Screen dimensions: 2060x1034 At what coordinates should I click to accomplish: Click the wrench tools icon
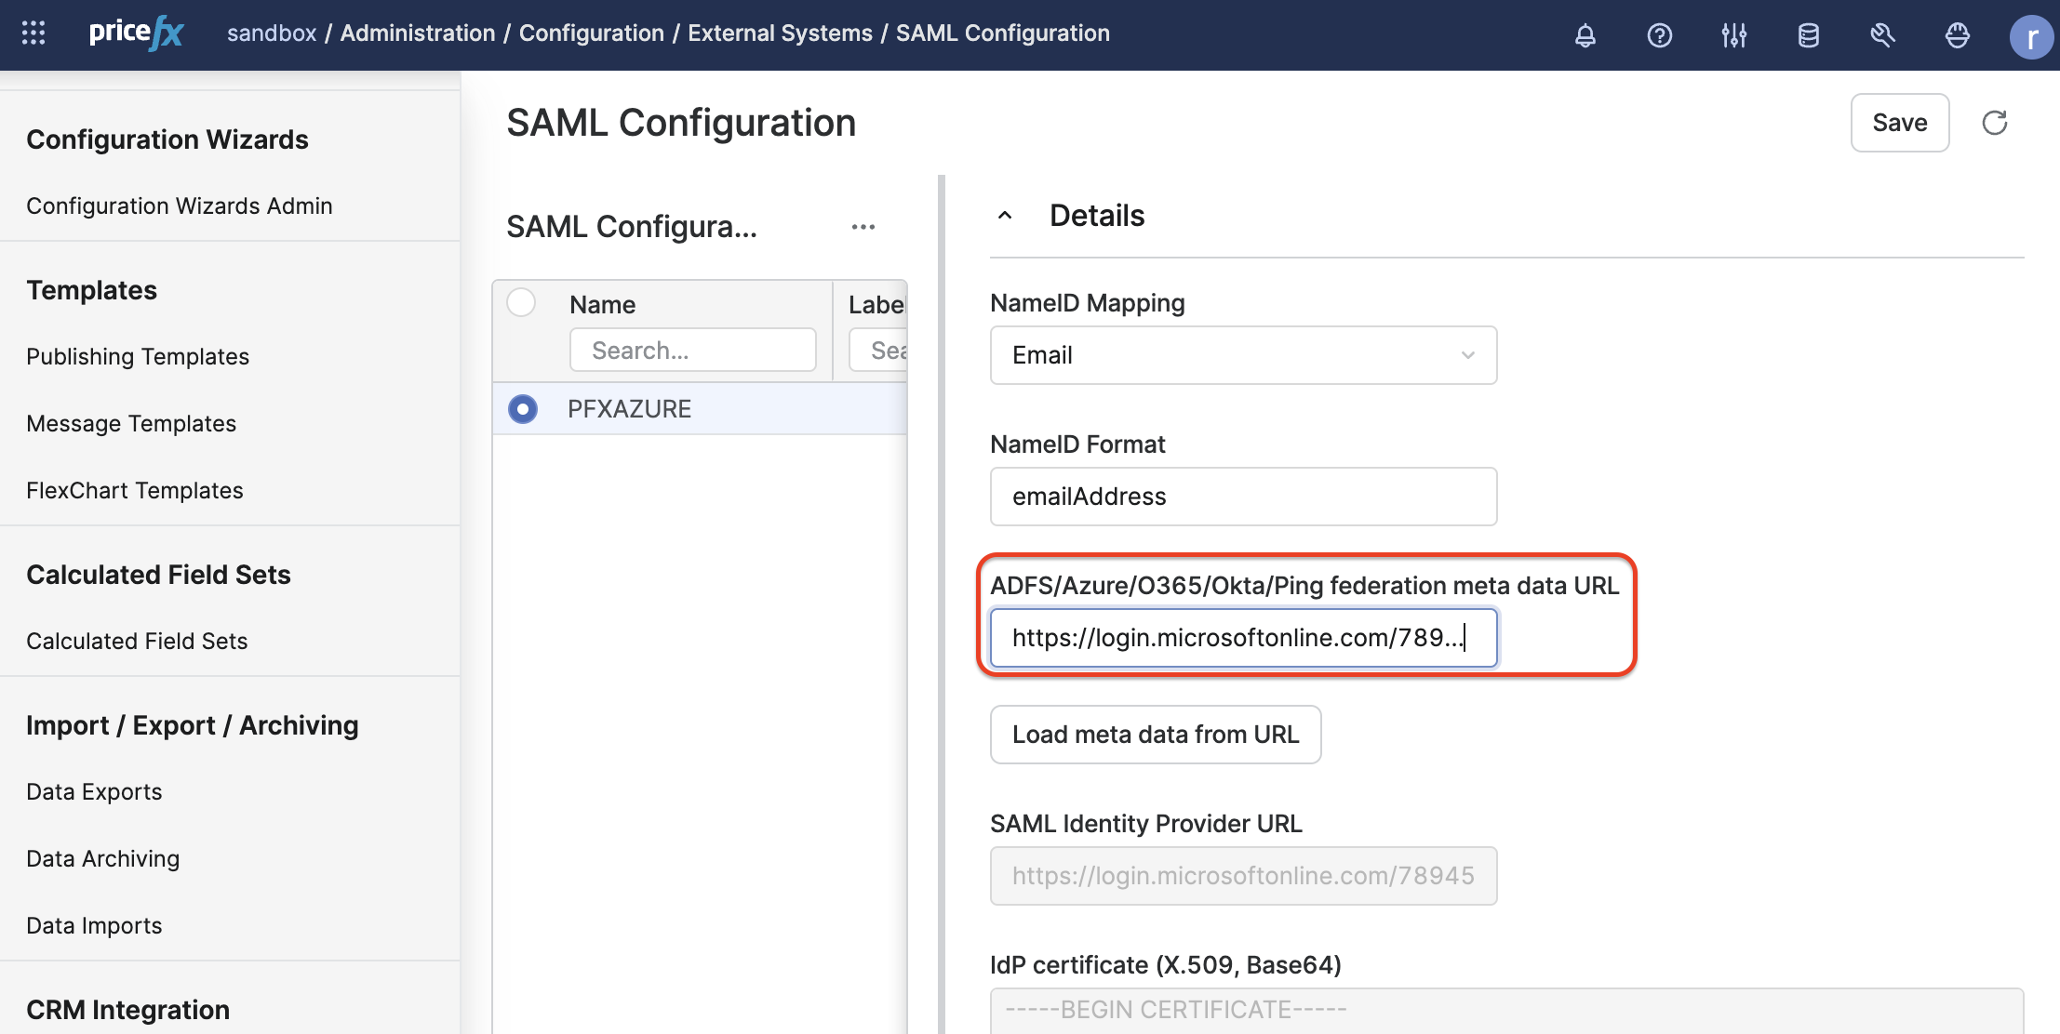[x=1882, y=35]
